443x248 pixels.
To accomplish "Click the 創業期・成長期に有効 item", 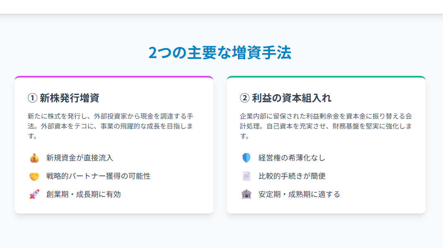I will (84, 194).
